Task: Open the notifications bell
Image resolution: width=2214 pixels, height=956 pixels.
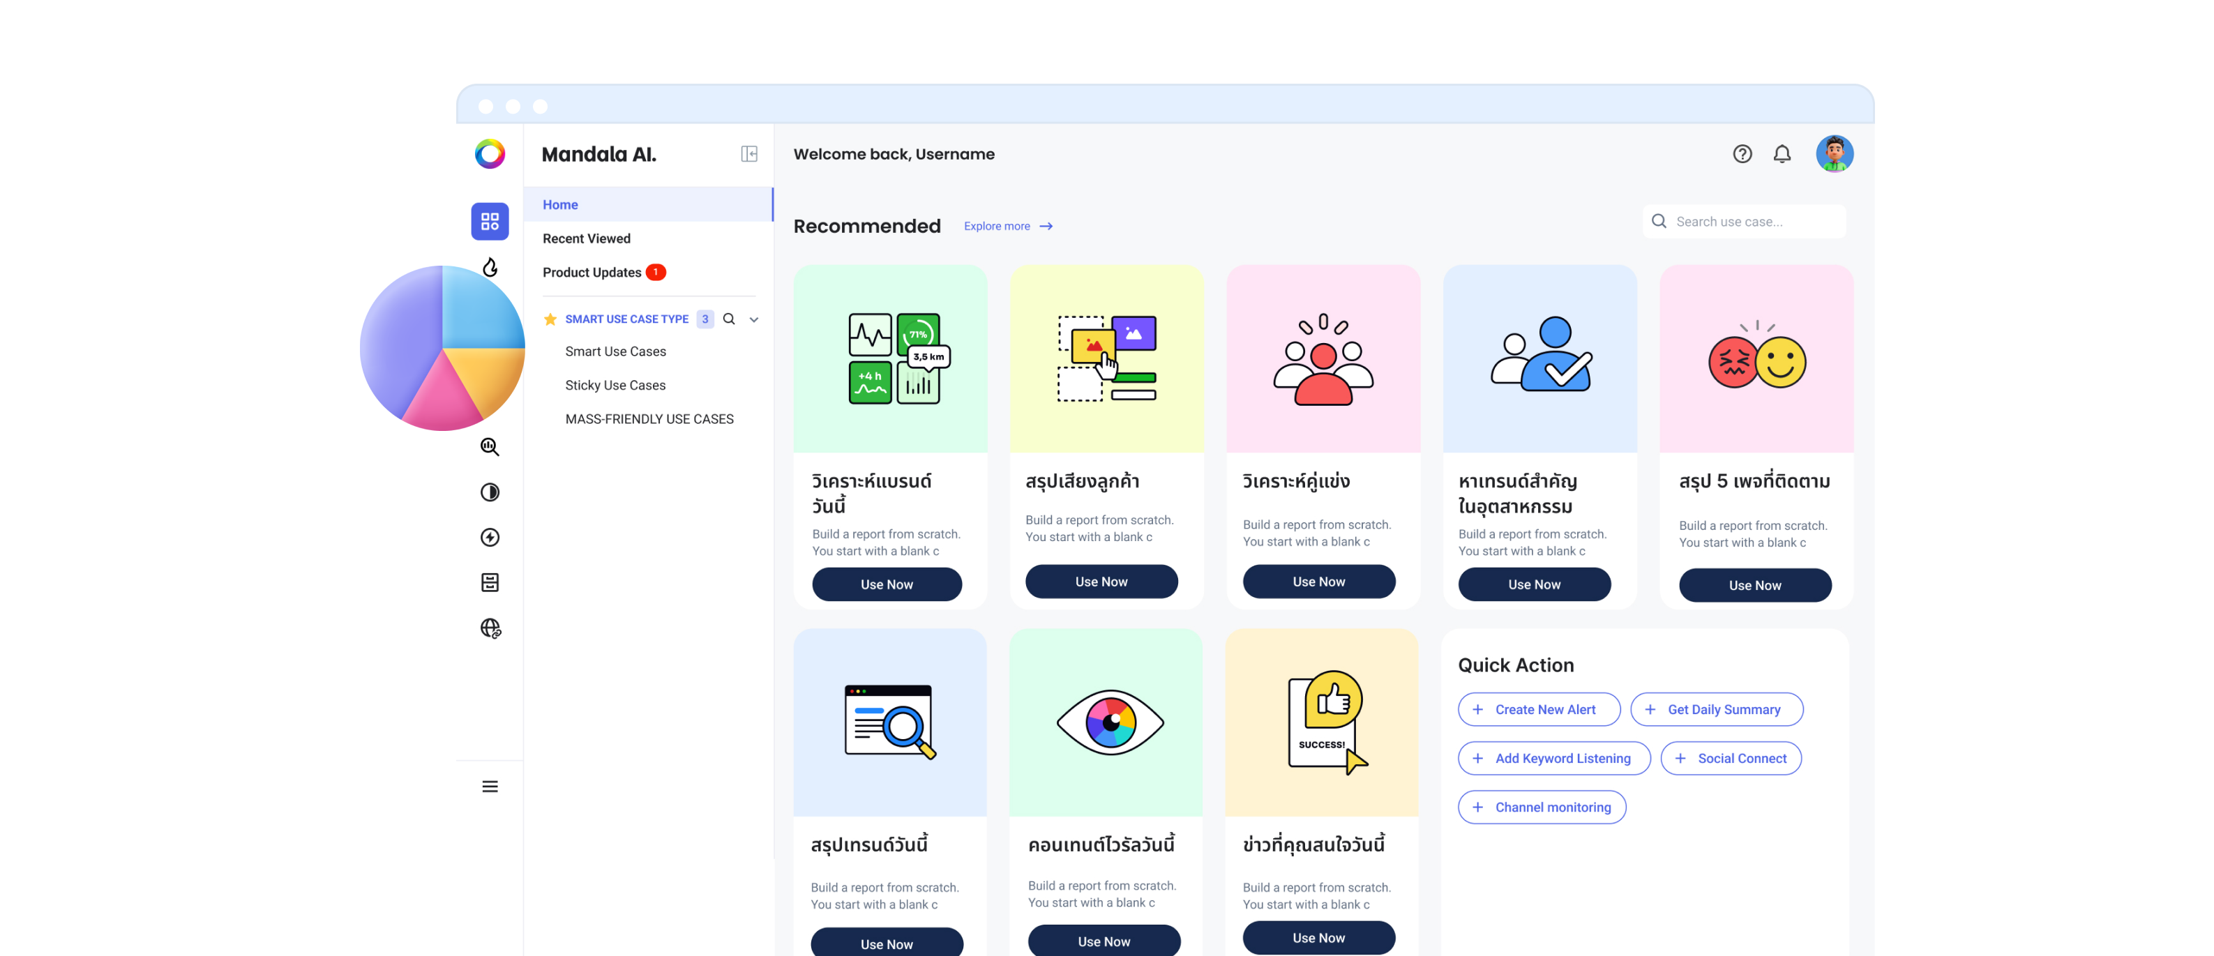Action: point(1782,153)
